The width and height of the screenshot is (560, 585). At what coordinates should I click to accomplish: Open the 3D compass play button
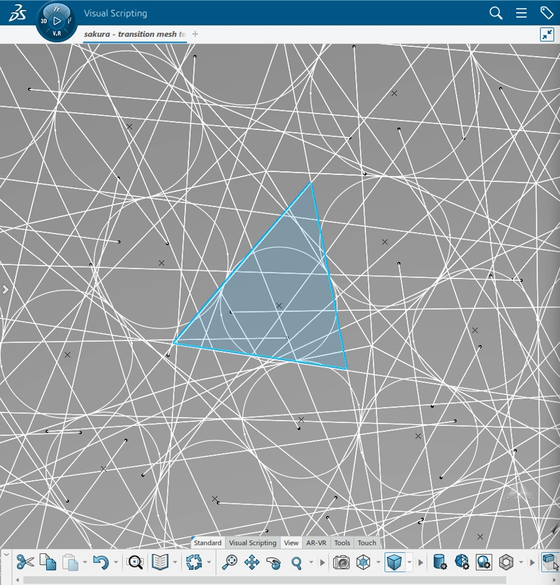pyautogui.click(x=57, y=21)
